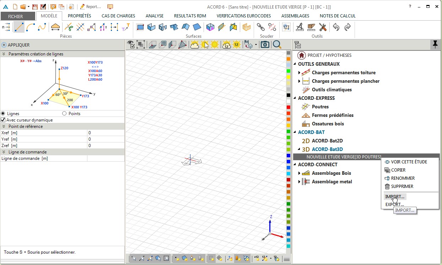The width and height of the screenshot is (442, 265).
Task: Collapse the Ligne de commande section
Action: [x=4, y=152]
